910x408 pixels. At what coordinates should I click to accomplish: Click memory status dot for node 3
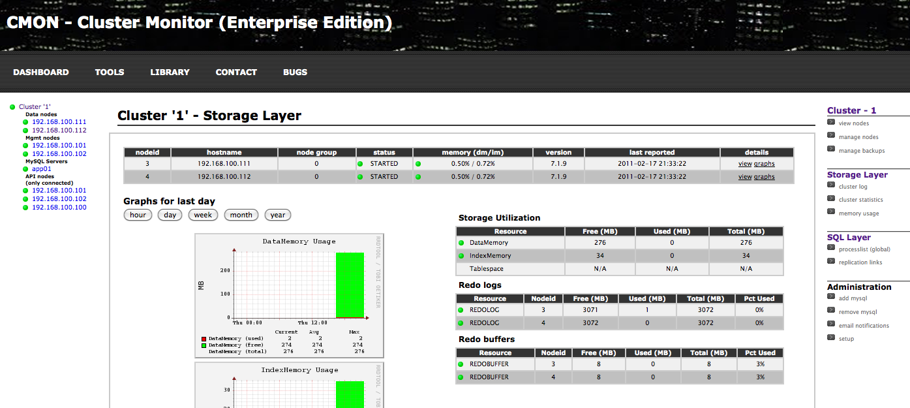[x=418, y=164]
